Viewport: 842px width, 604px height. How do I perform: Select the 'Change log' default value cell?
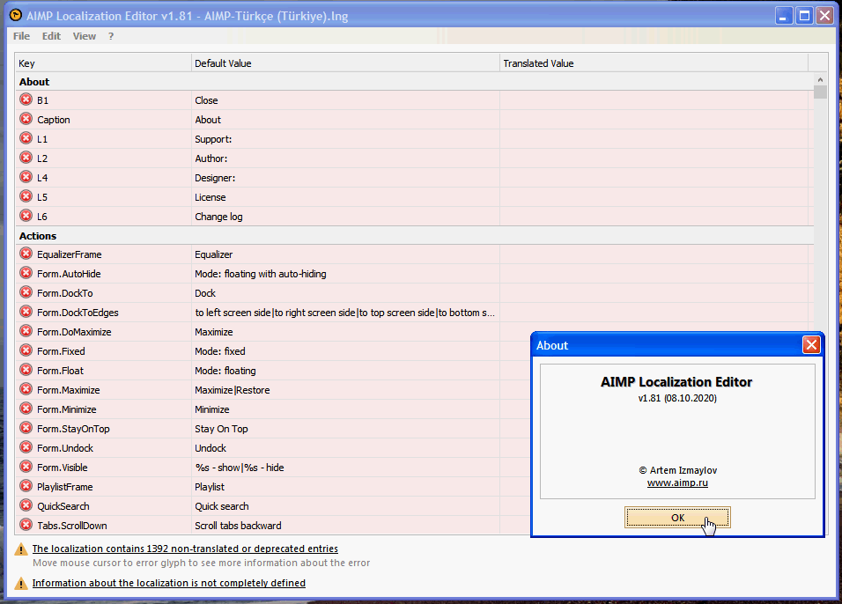tap(345, 217)
